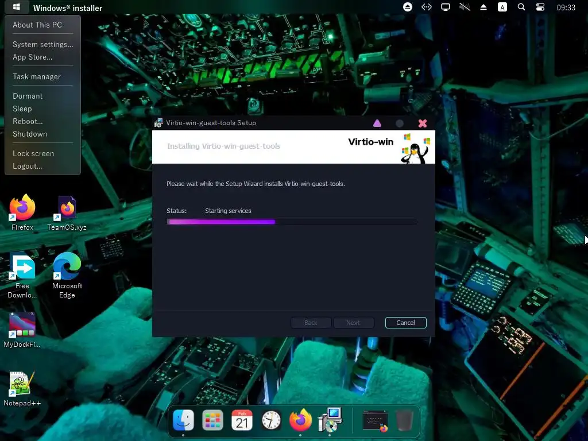Minimize setup with purple triangle button

click(x=377, y=123)
